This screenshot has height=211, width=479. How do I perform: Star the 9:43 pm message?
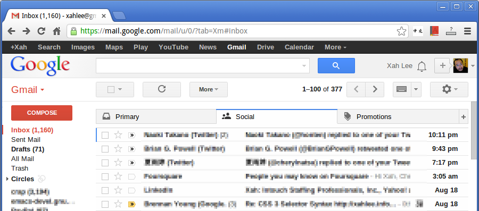(118, 149)
